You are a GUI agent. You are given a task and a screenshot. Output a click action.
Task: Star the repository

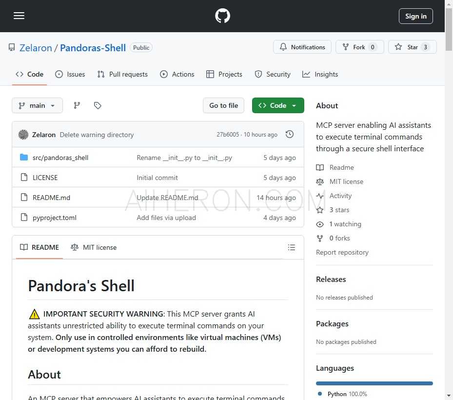pyautogui.click(x=412, y=47)
